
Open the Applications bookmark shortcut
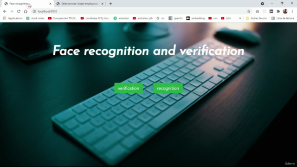coord(13,18)
